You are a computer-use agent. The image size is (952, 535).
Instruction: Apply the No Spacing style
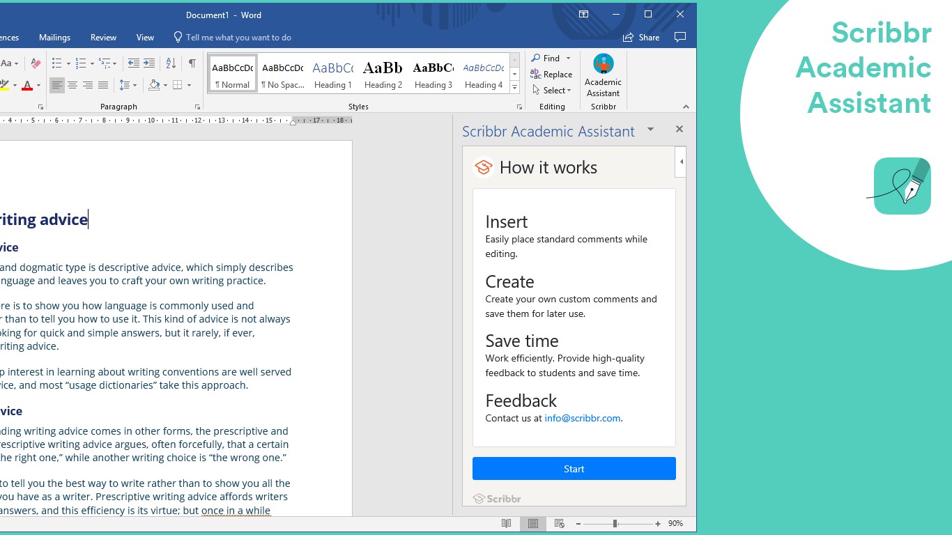[282, 74]
